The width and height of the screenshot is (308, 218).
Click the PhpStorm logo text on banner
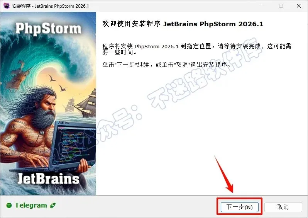click(48, 29)
